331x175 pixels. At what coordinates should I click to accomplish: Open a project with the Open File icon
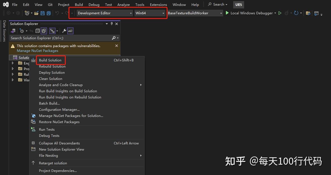(36, 13)
